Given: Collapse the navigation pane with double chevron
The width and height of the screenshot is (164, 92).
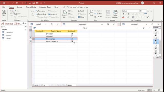Looking at the screenshot, I should [26, 24].
